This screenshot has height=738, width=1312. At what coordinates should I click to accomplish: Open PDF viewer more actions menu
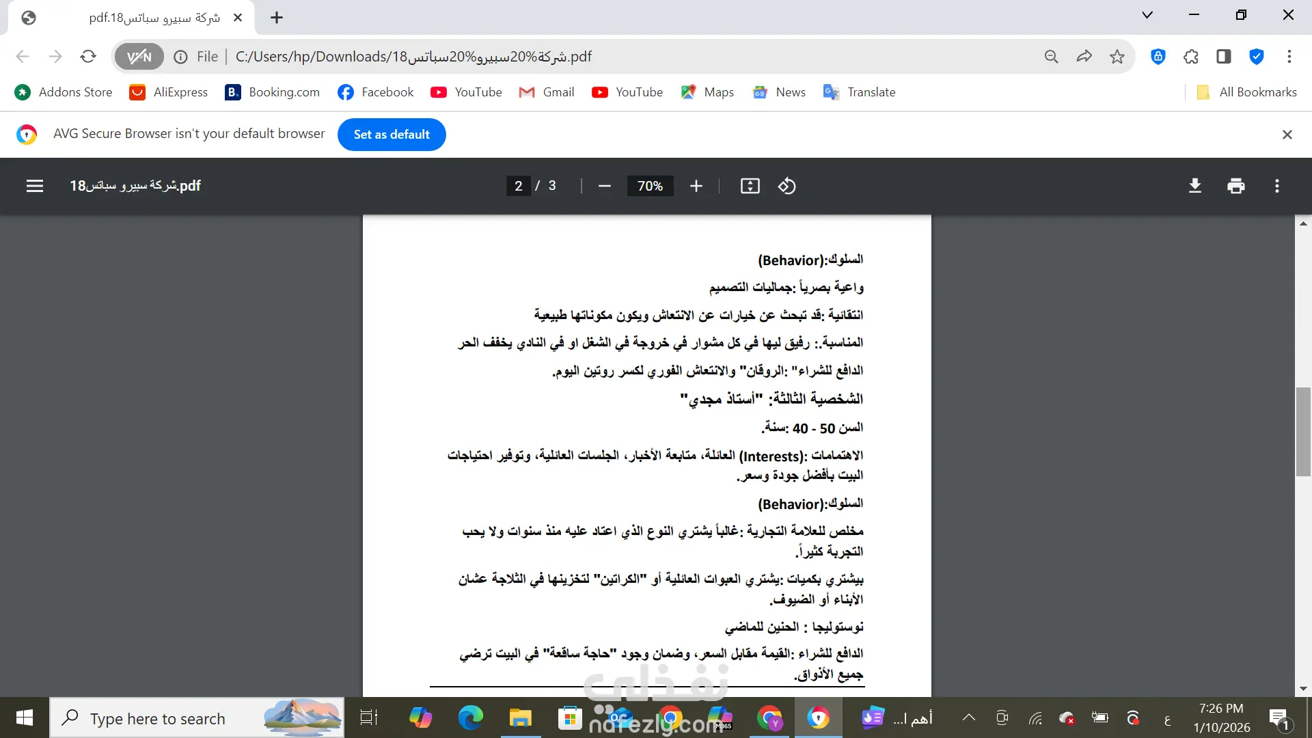1276,186
